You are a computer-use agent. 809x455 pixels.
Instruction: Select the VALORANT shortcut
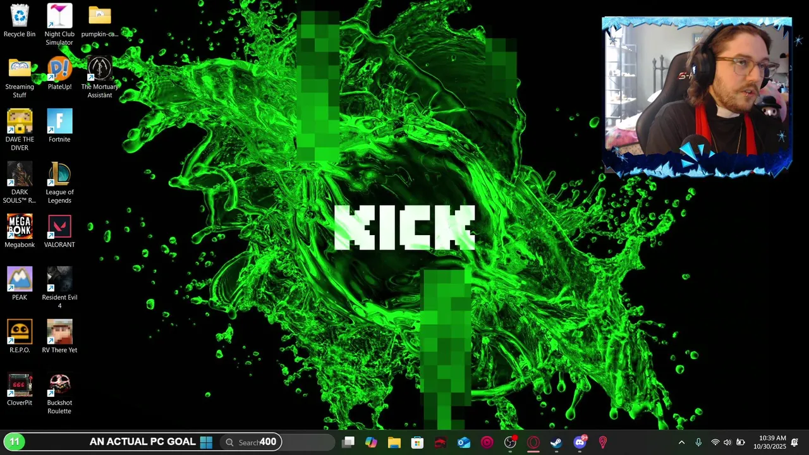point(59,231)
